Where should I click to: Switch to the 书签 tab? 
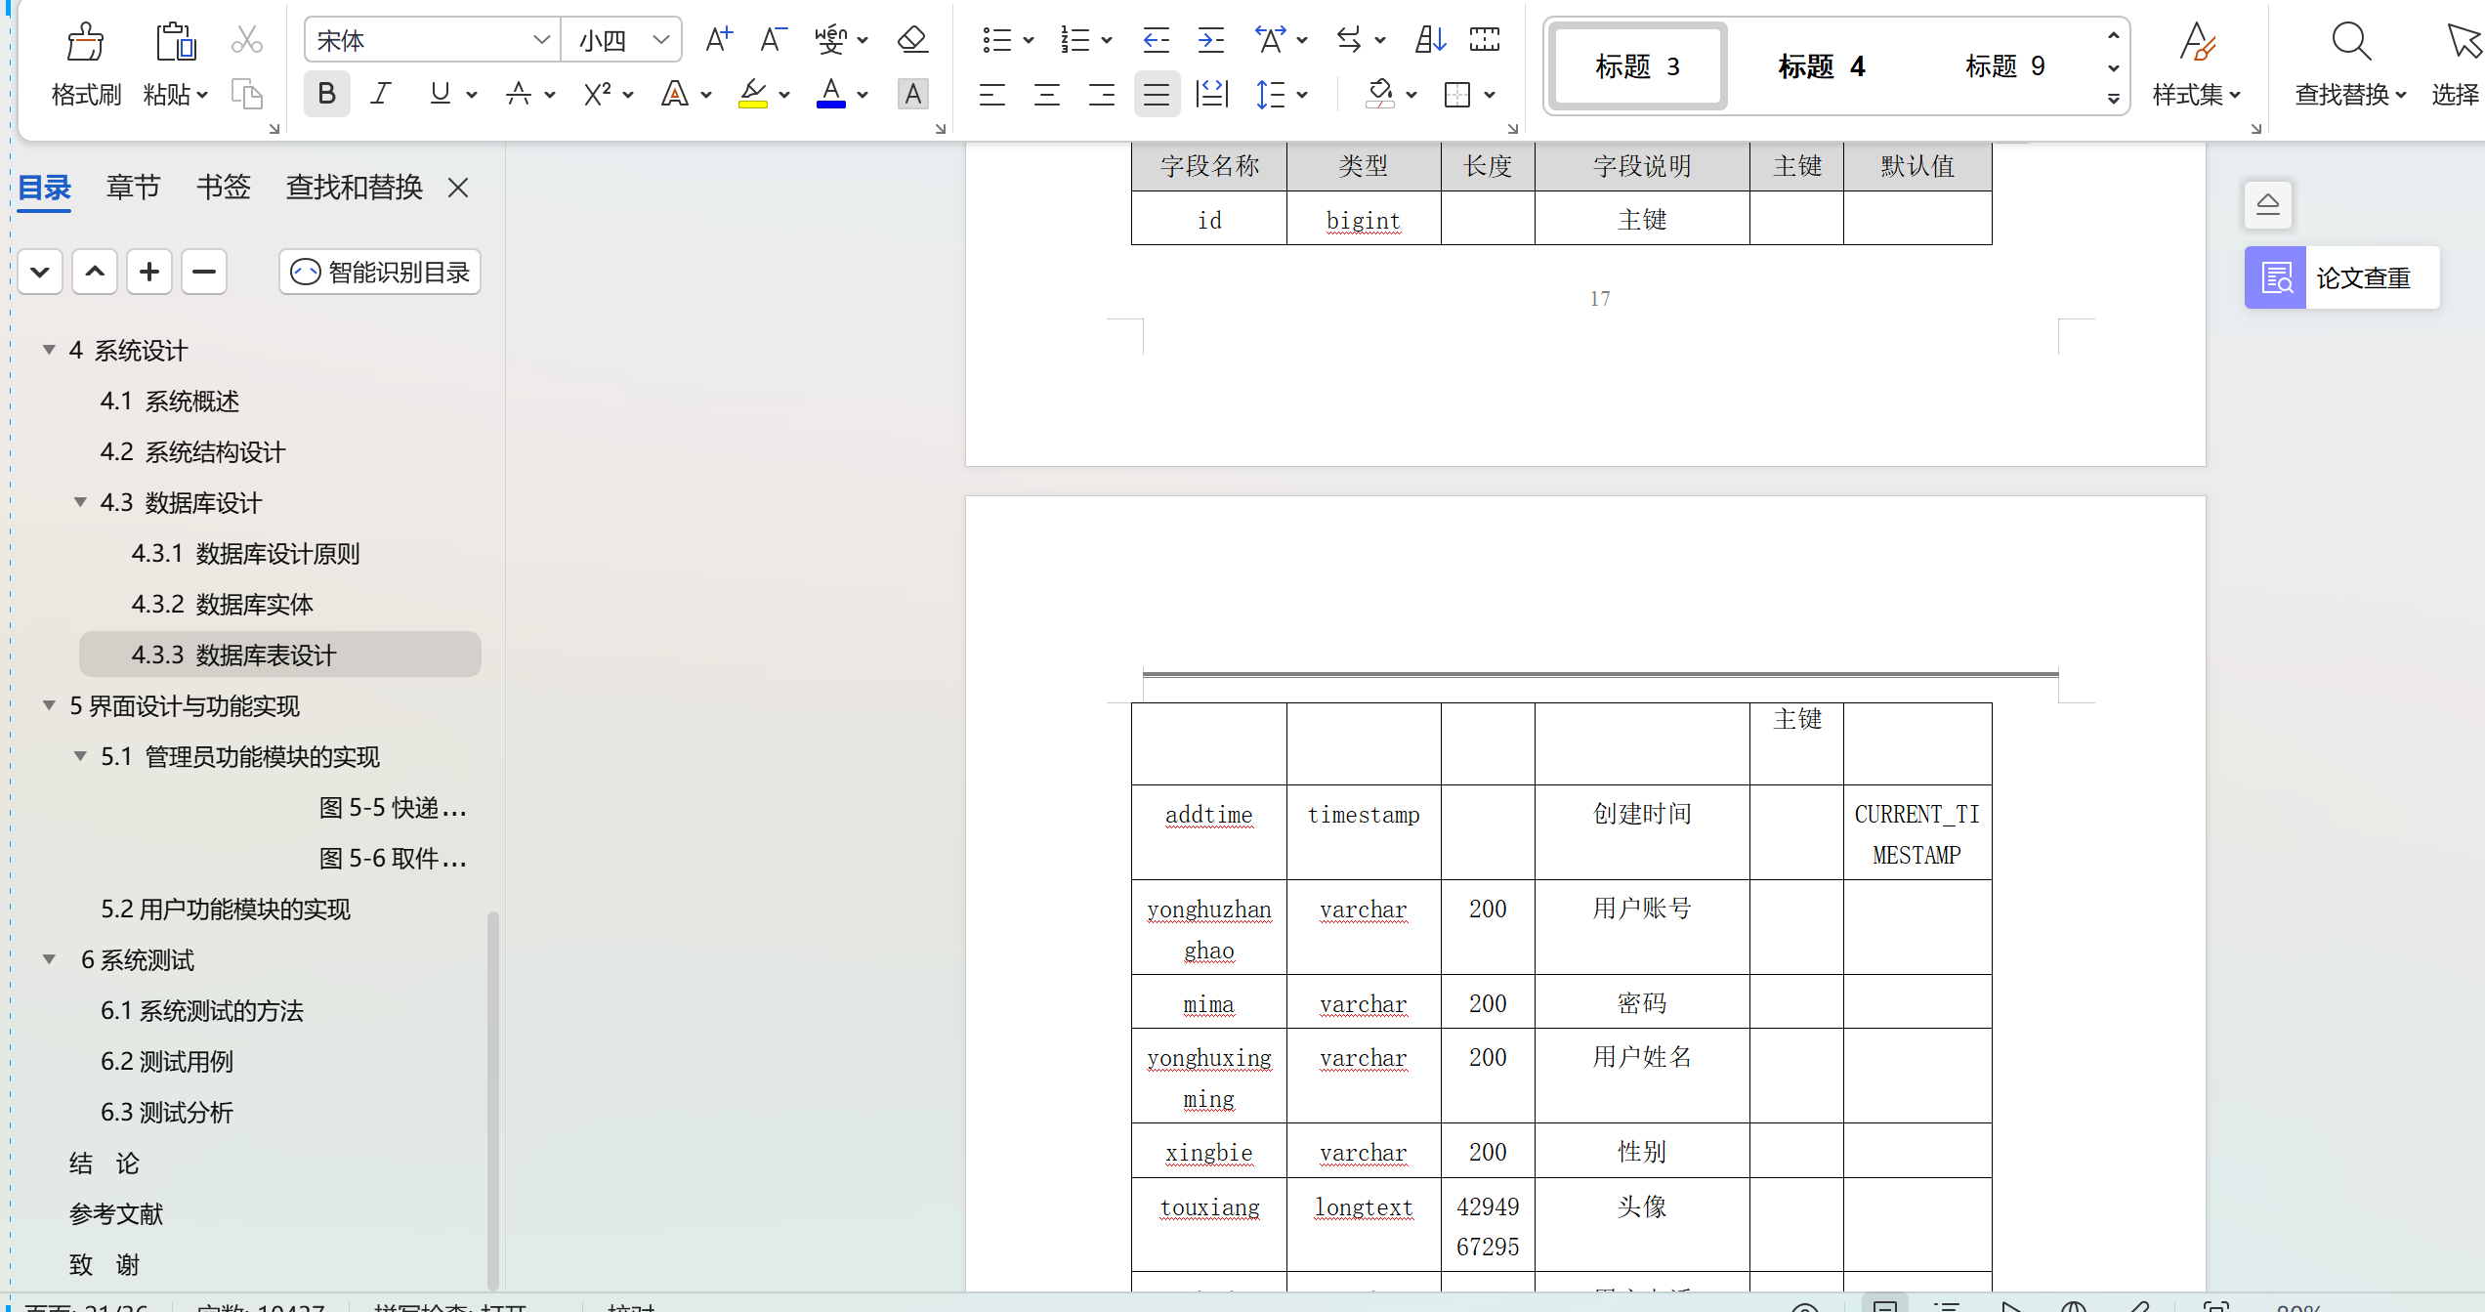(x=223, y=187)
